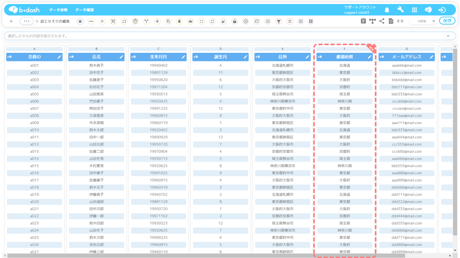Edit the 住所 column with its pencil icon
The height and width of the screenshot is (258, 460).
tap(308, 57)
